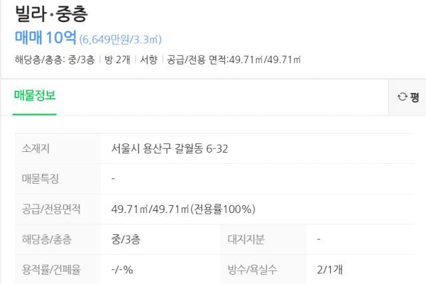The height and width of the screenshot is (284, 426).
Task: Click the 공급/전용 면적 summary text
Action: point(234,60)
